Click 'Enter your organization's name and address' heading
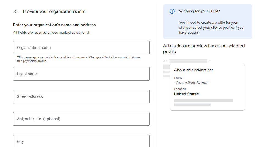 point(54,25)
